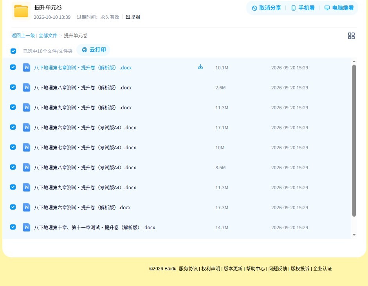This screenshot has height=286, width=368.
Task: Open file 八下地理第九章测试·提升卷（考试版A4）.docx
Action: (85, 187)
